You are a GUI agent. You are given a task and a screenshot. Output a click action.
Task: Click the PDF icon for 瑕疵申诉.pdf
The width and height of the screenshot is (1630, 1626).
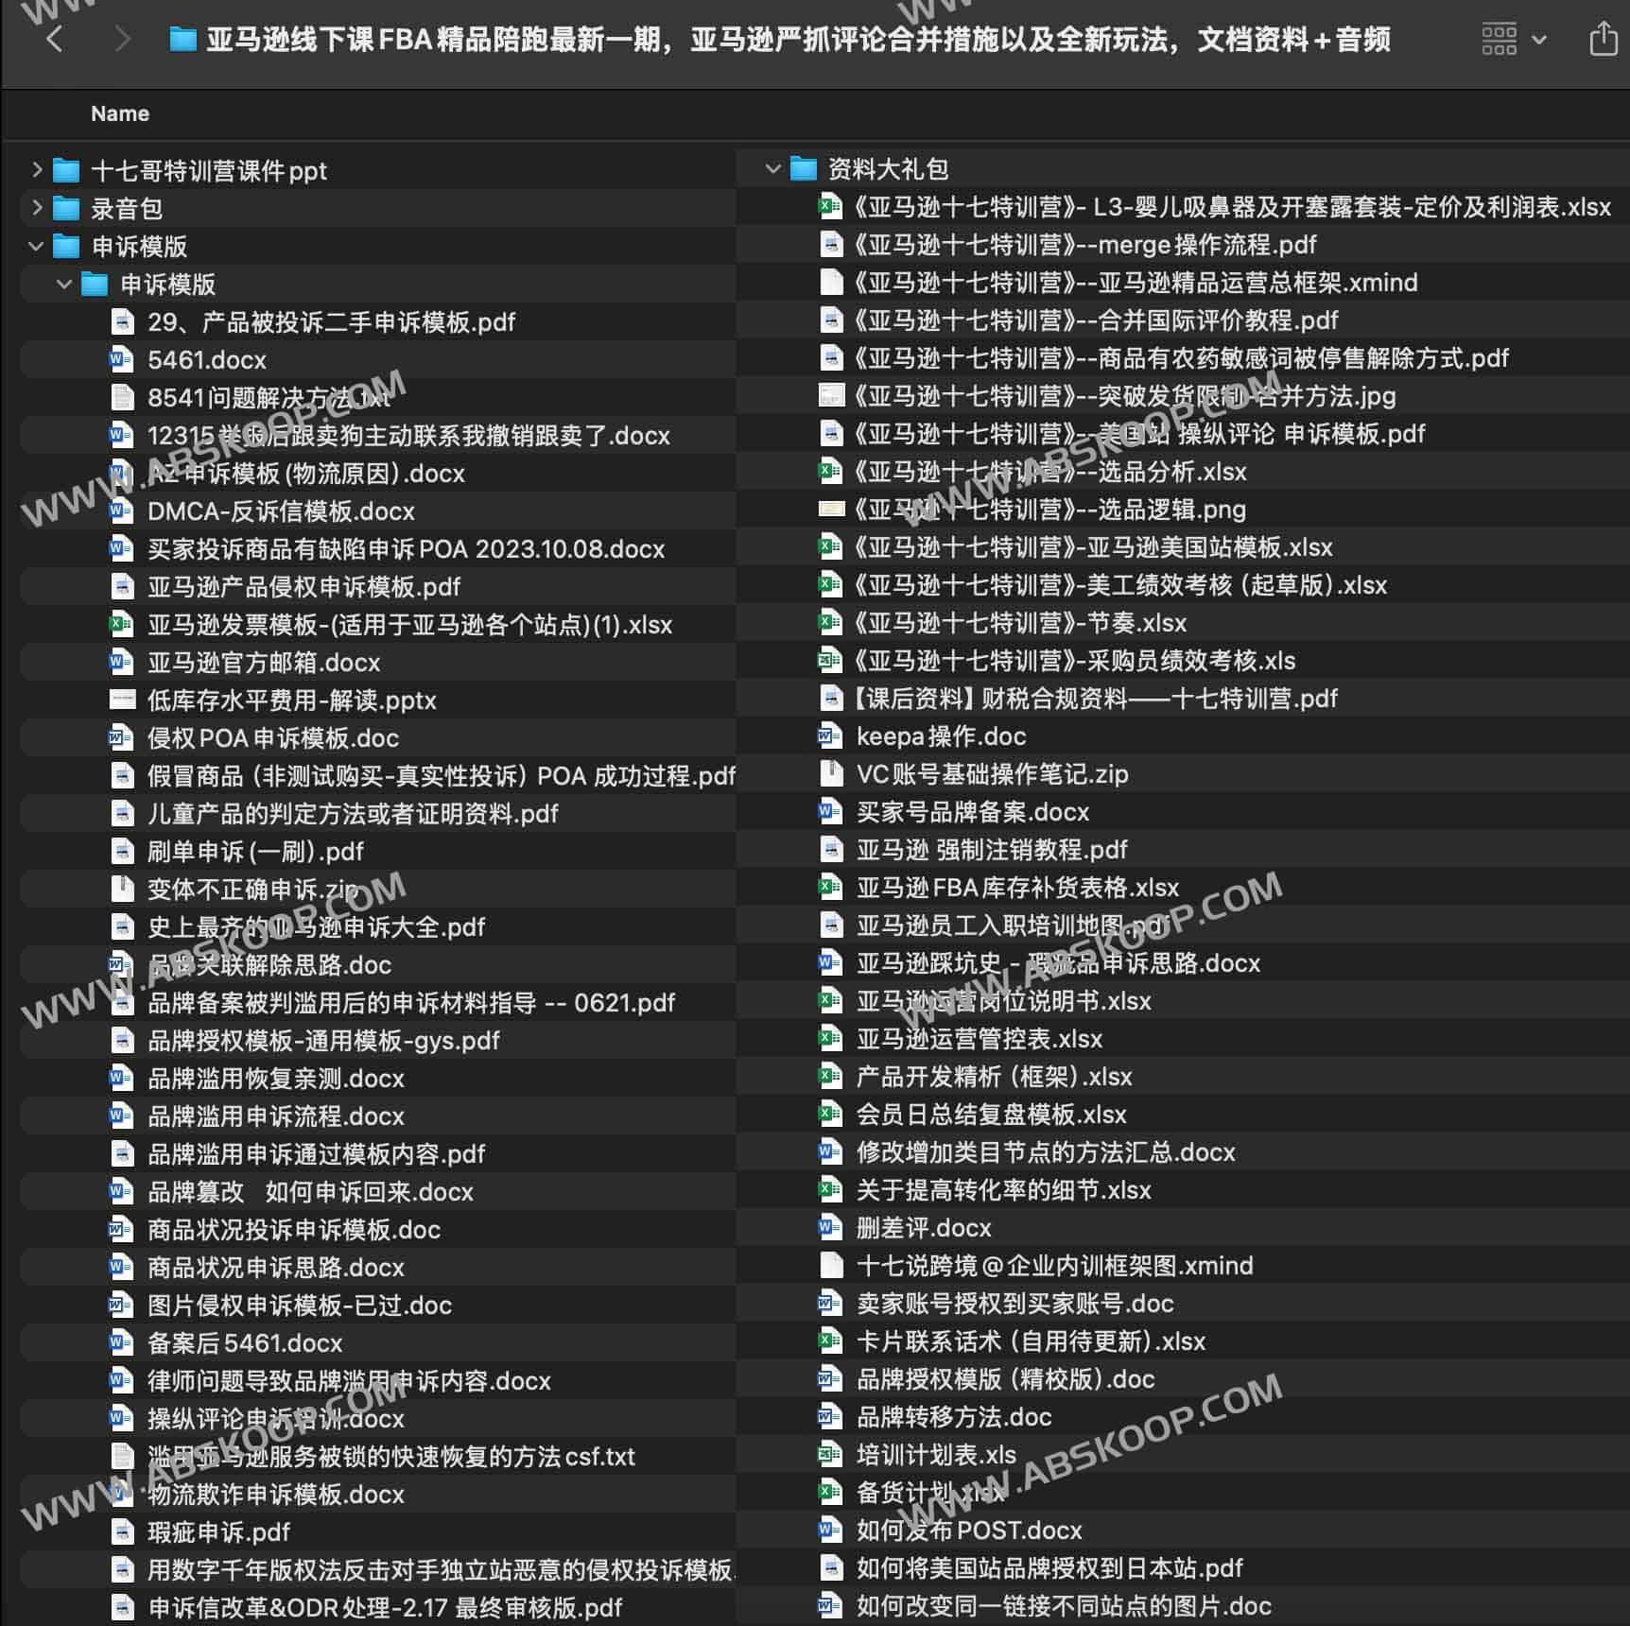(122, 1531)
